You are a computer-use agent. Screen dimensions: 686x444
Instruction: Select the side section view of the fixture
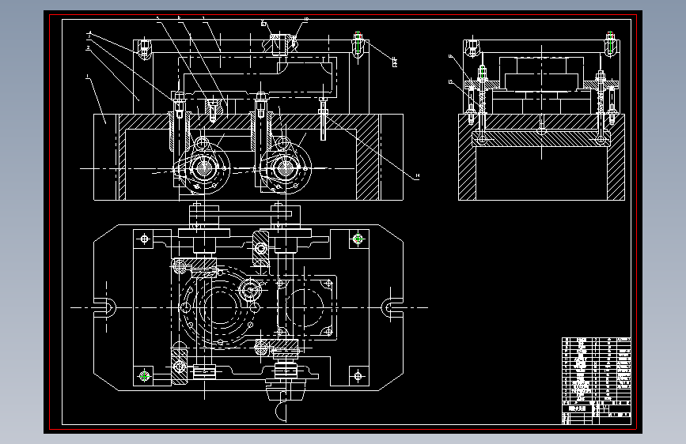(x=541, y=116)
